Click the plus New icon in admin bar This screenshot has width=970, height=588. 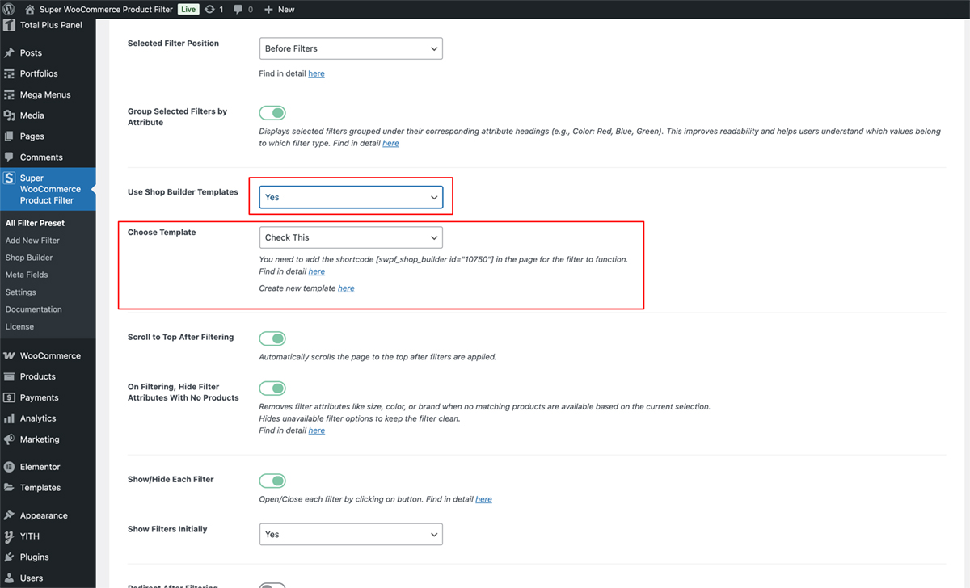[x=269, y=10]
